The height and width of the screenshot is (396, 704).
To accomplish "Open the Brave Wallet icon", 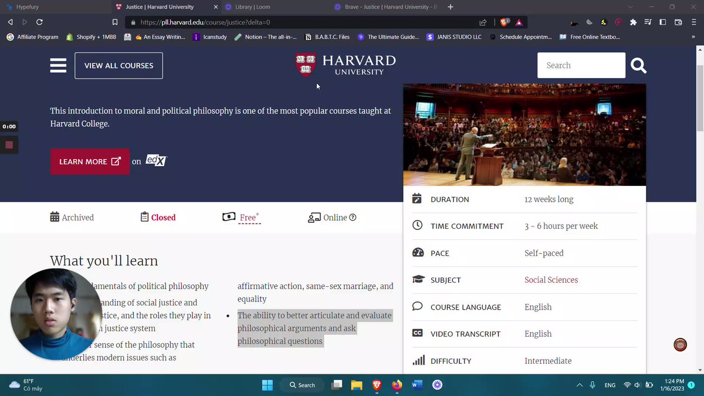I will pos(678,22).
